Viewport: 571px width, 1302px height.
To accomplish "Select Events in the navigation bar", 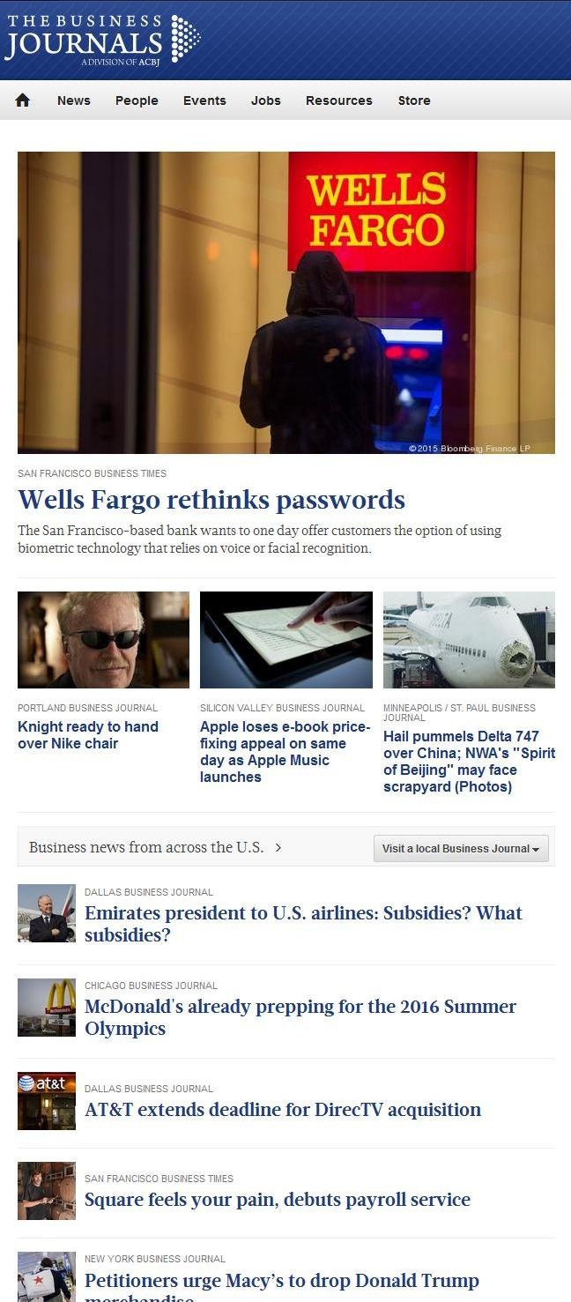I will coord(204,100).
